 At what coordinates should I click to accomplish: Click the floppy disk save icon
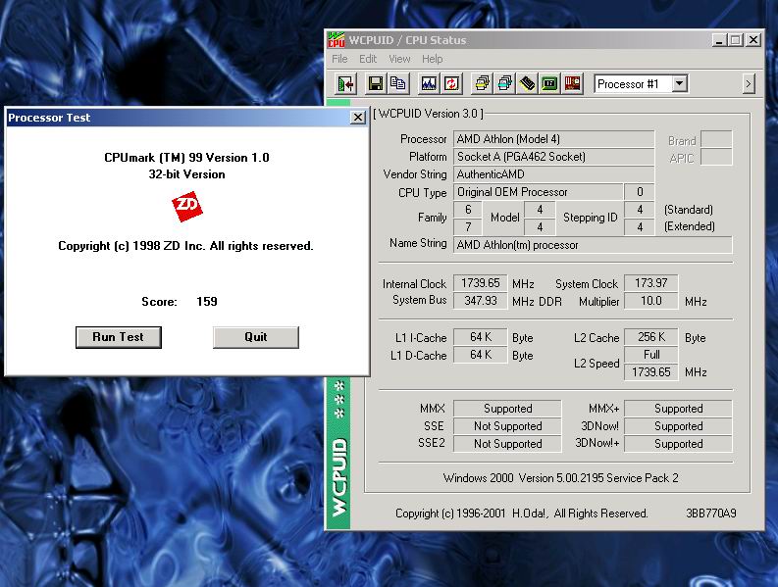[376, 83]
